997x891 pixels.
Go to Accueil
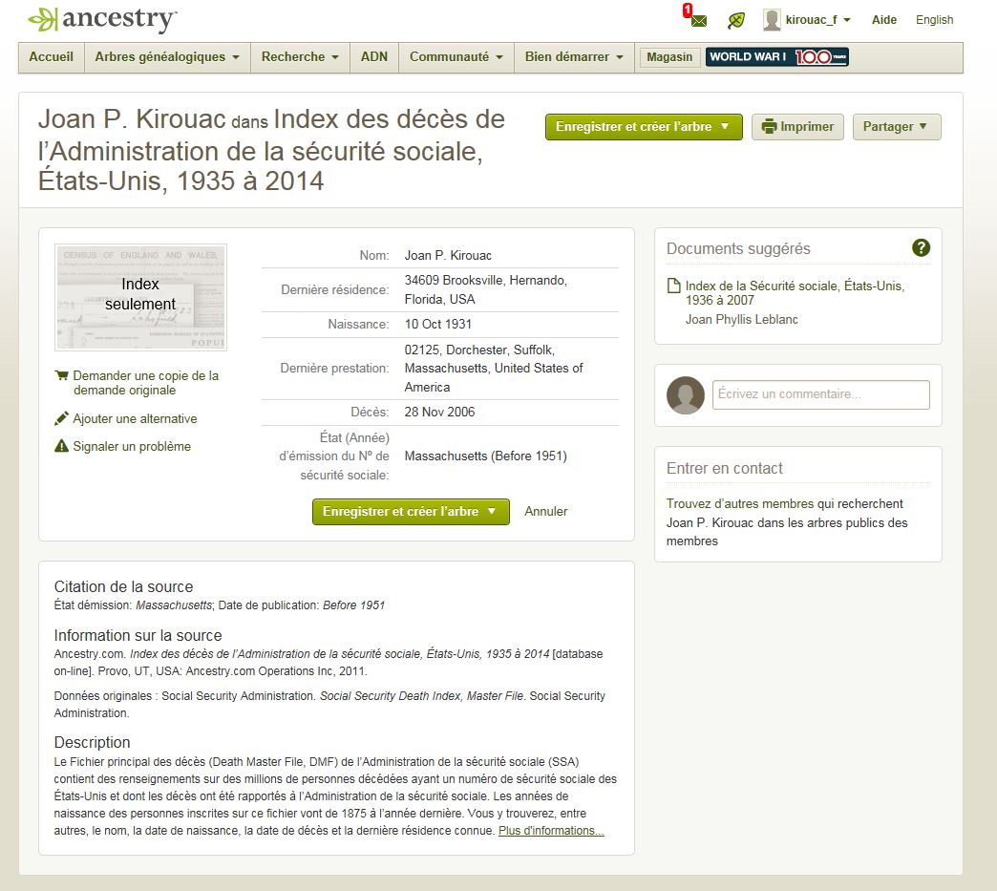[51, 57]
